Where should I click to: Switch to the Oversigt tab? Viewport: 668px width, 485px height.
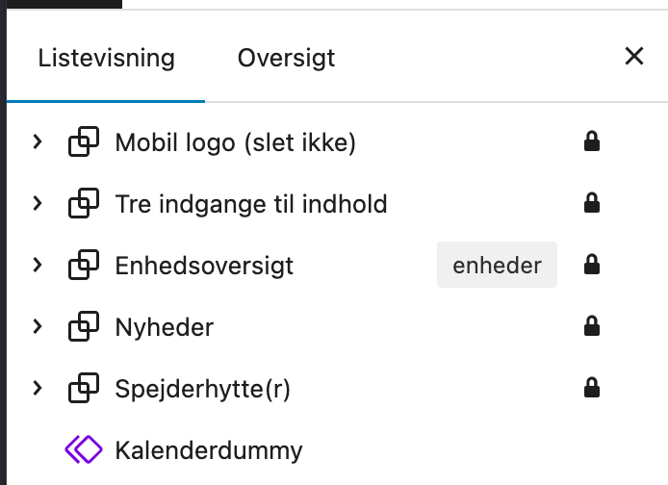pos(286,58)
